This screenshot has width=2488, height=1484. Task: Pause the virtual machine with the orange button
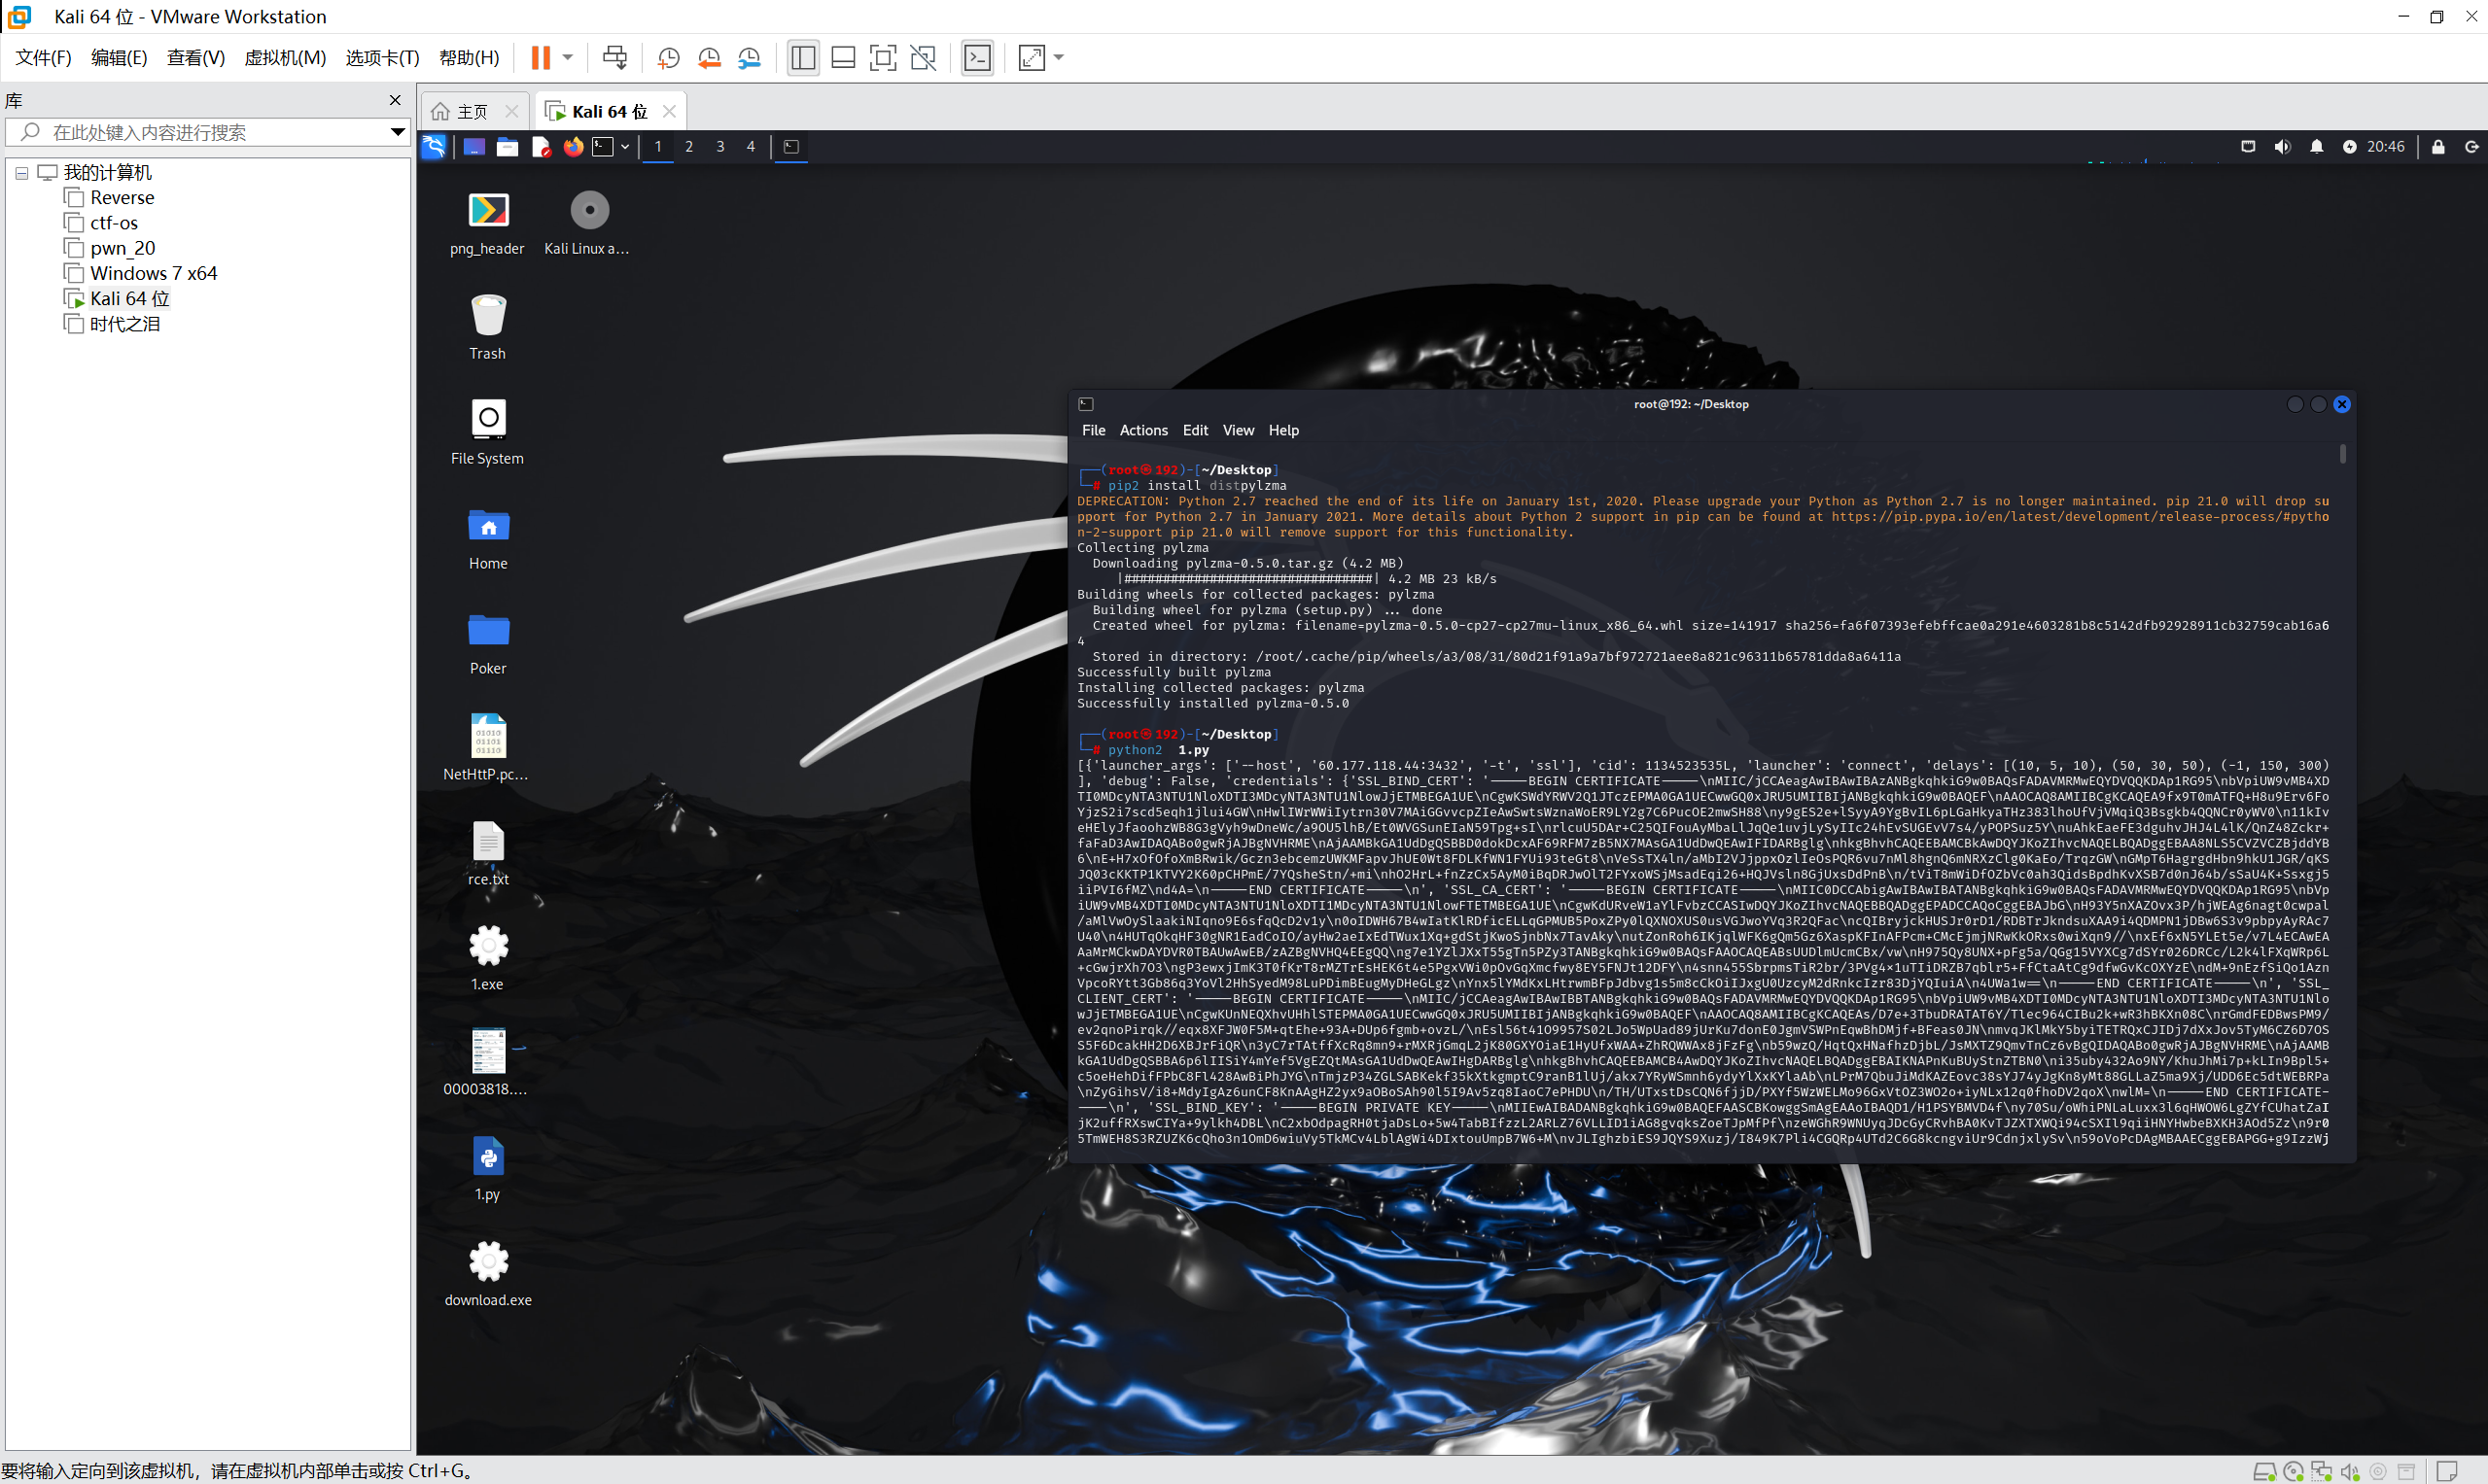click(541, 58)
